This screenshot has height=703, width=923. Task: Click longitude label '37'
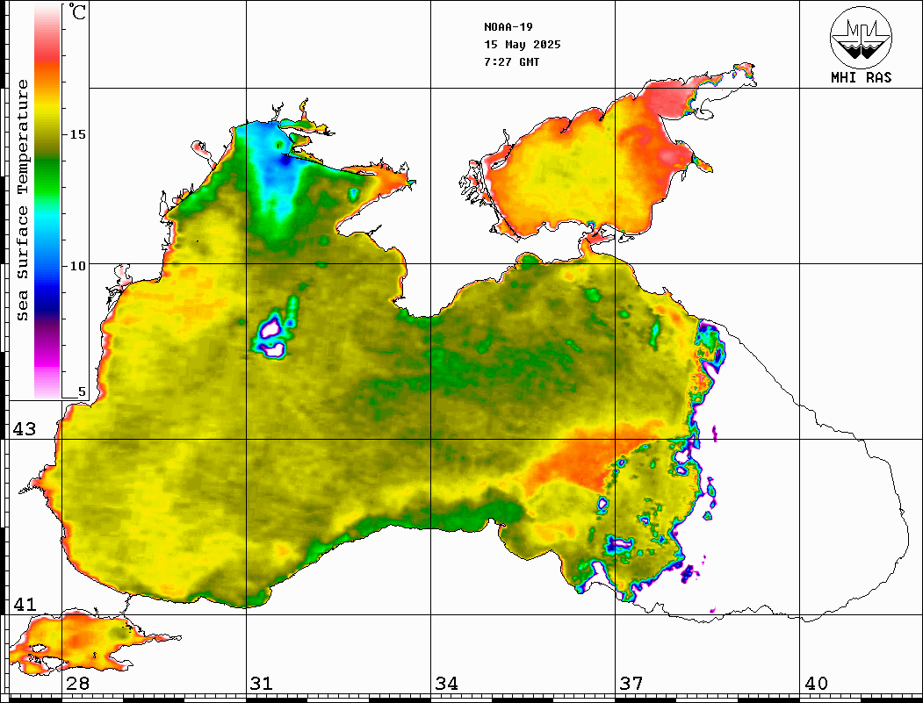(x=631, y=684)
